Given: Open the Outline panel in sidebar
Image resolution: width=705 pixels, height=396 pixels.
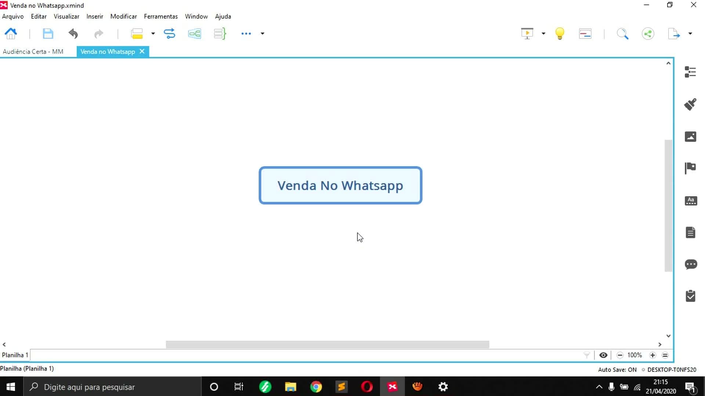Looking at the screenshot, I should click(x=690, y=72).
